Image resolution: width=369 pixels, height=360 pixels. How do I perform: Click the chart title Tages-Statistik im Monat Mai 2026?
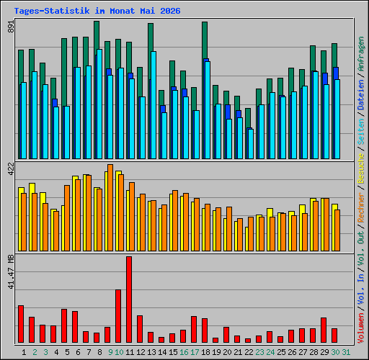(97, 11)
